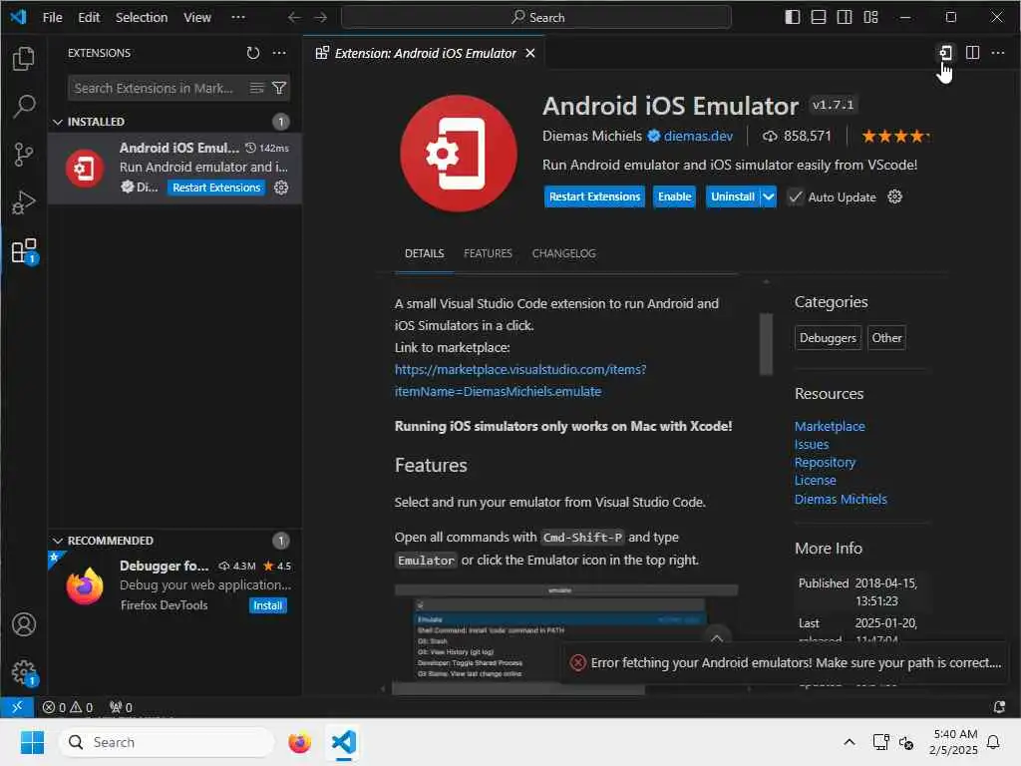Toggle primary side bar layout icon
The height and width of the screenshot is (766, 1021).
[x=793, y=17]
